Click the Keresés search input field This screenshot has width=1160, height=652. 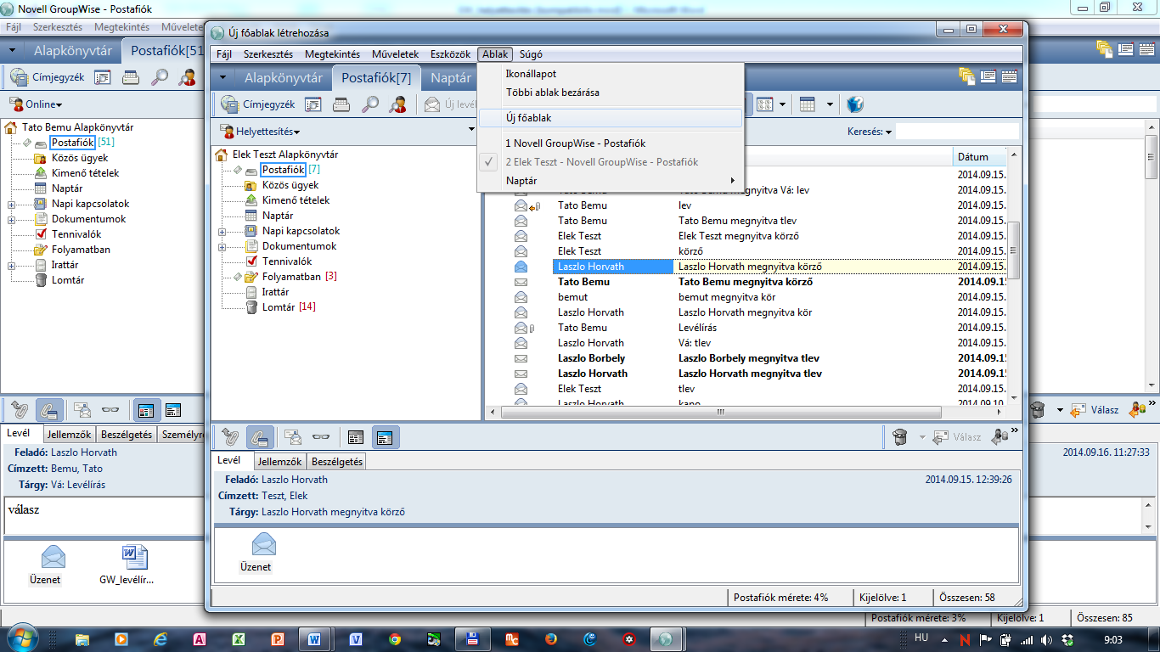coord(957,132)
